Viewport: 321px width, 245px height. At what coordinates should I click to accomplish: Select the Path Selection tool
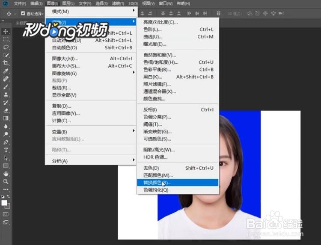click(x=6, y=158)
